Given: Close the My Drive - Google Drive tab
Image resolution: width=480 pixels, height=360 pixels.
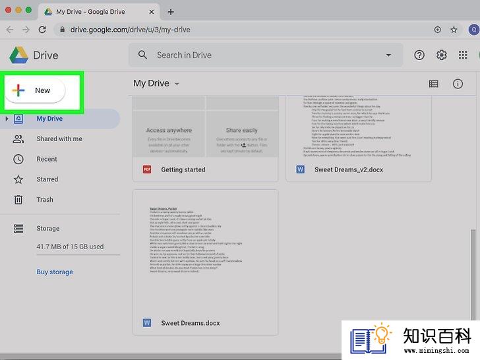Looking at the screenshot, I should 152,12.
